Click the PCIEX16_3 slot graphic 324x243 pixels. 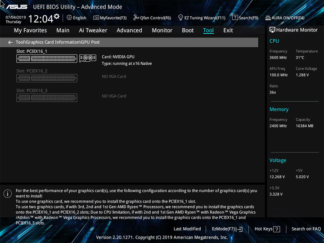(x=47, y=98)
